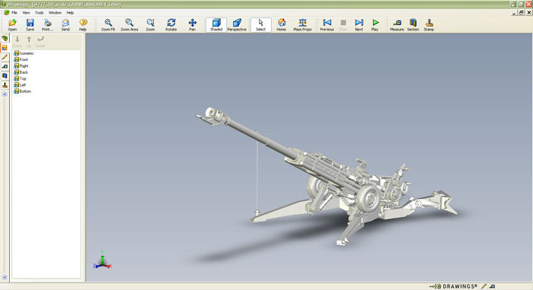This screenshot has width=533, height=290.
Task: Click the eDrawings logo in status bar
Action: 454,286
